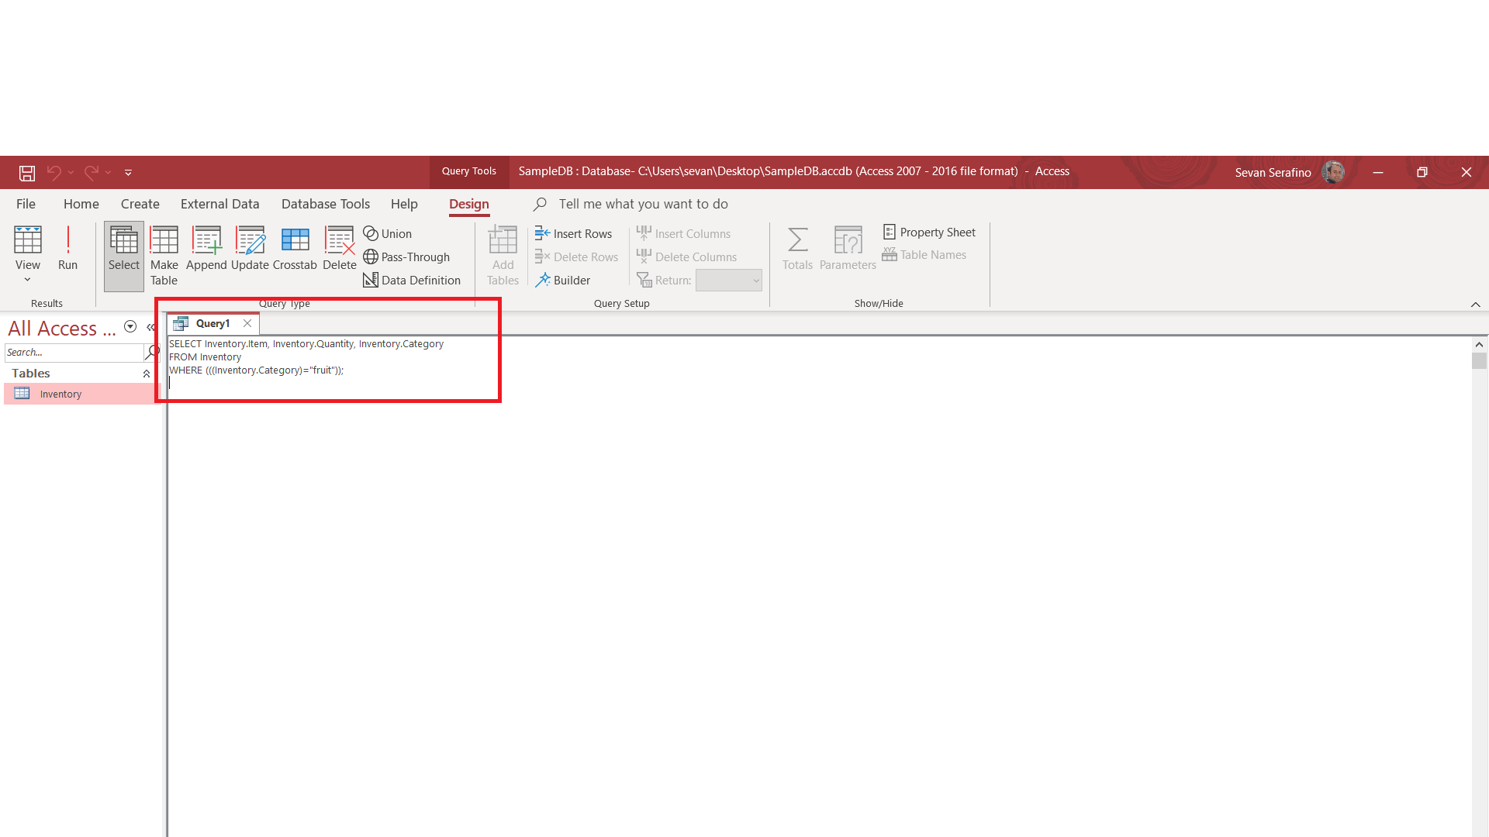1489x837 pixels.
Task: Select the Query1 document tab
Action: [x=213, y=323]
